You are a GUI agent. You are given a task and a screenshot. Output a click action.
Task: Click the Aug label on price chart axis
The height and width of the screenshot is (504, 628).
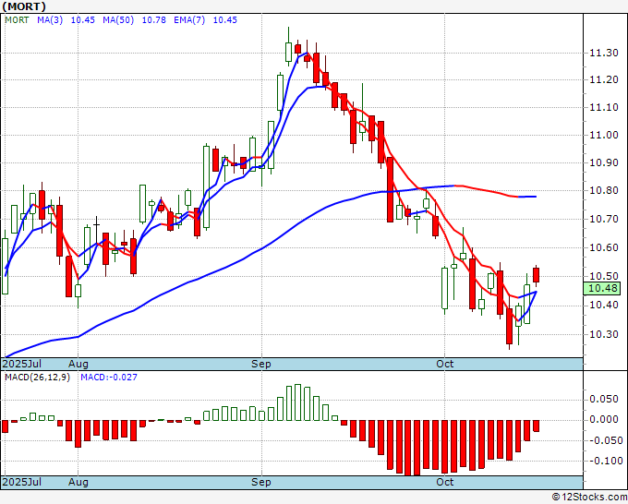pos(78,364)
